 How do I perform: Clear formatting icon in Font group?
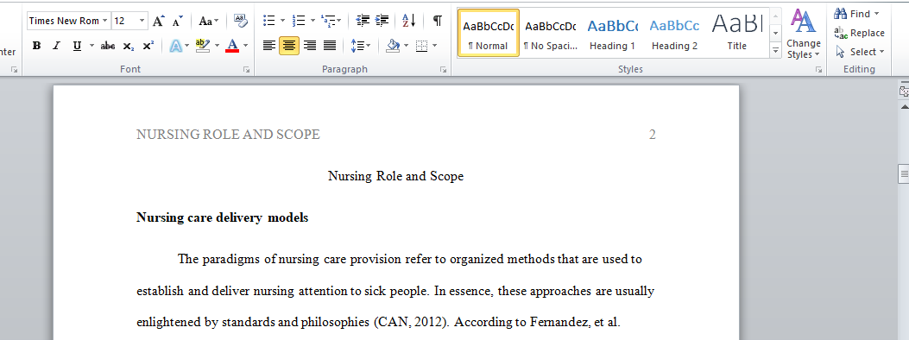[240, 21]
